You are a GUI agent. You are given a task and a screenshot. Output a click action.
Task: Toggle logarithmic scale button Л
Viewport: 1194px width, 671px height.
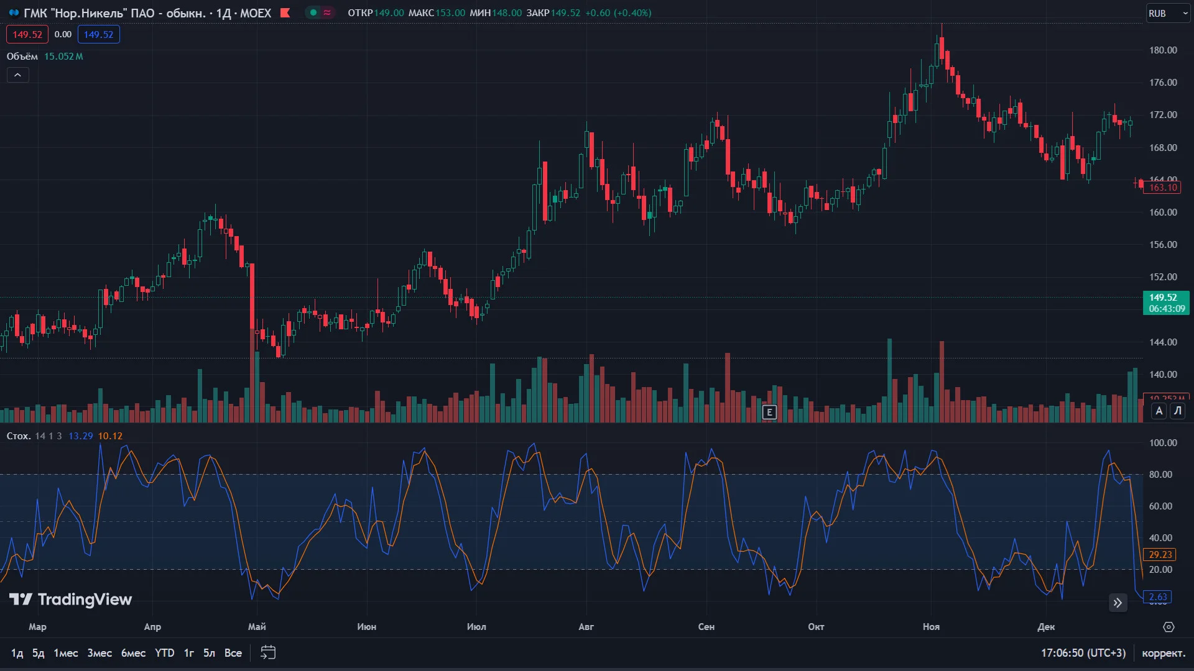tap(1178, 411)
